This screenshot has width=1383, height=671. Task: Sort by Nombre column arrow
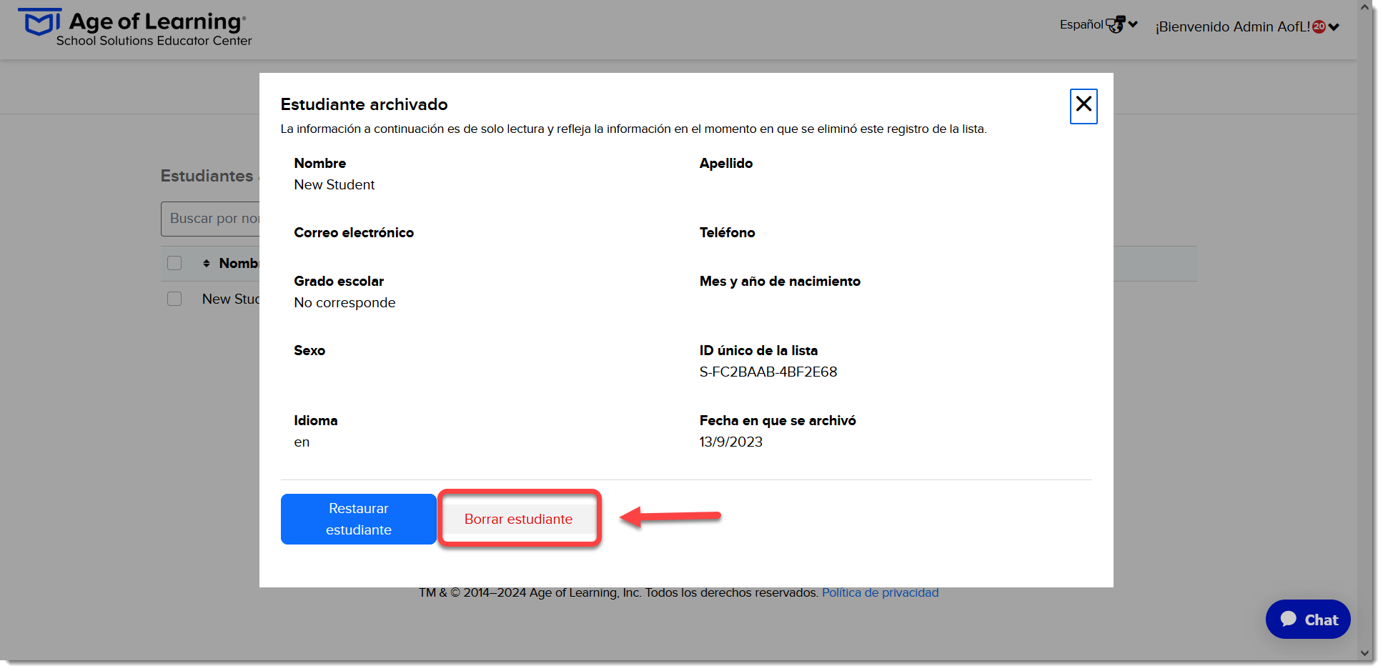pos(207,264)
